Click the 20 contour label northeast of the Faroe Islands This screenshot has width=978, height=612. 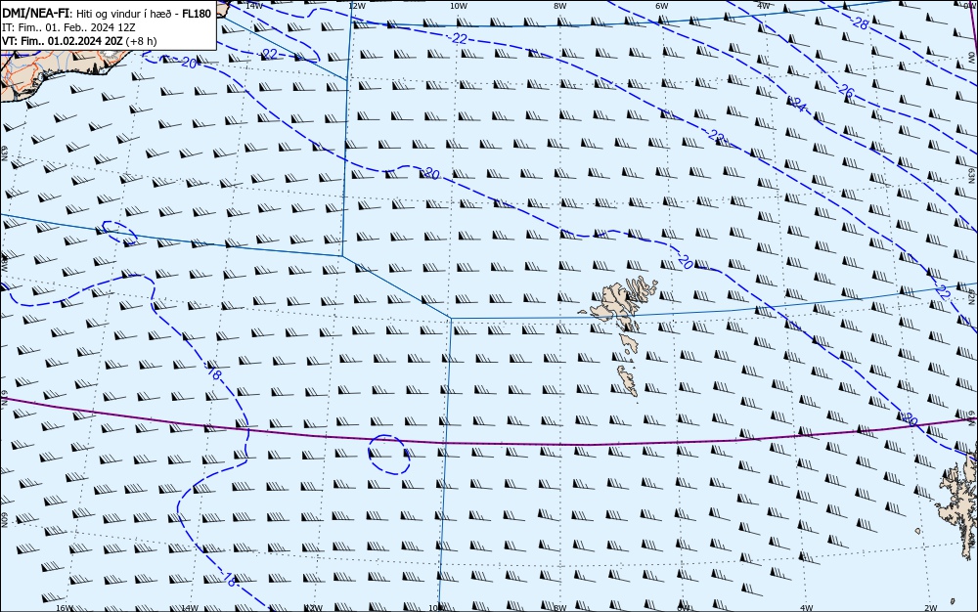point(685,262)
